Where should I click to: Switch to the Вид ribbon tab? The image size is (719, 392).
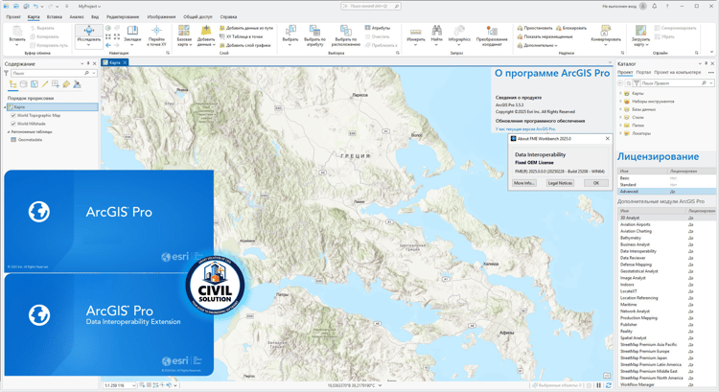[x=95, y=17]
